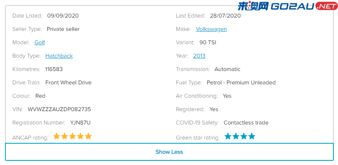This screenshot has width=338, height=165.
Task: Click the second blue Green star
Action: point(236,136)
